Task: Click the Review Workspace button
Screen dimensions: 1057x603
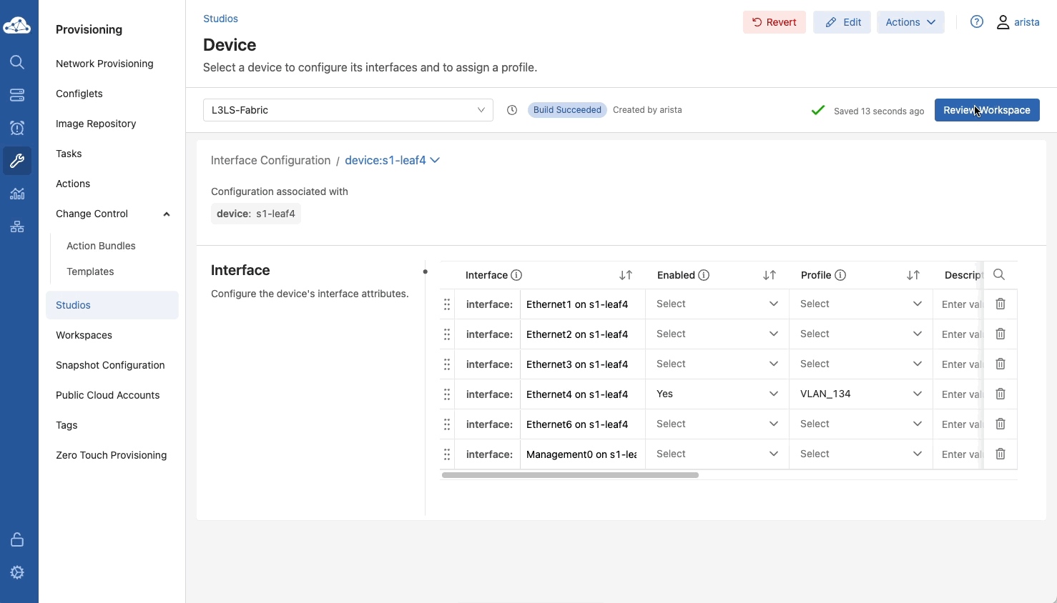Action: click(x=986, y=110)
